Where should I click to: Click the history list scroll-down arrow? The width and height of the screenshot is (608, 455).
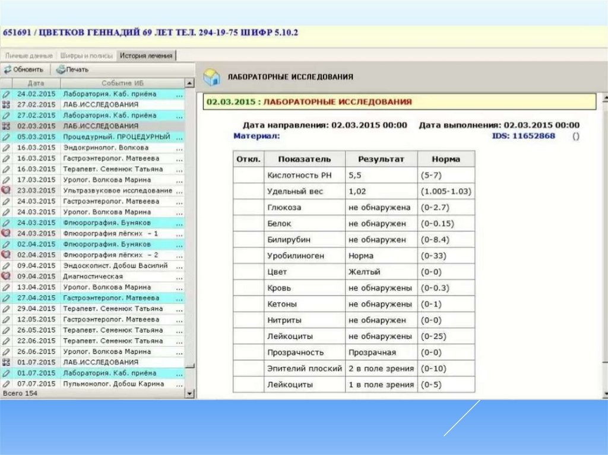pyautogui.click(x=189, y=393)
